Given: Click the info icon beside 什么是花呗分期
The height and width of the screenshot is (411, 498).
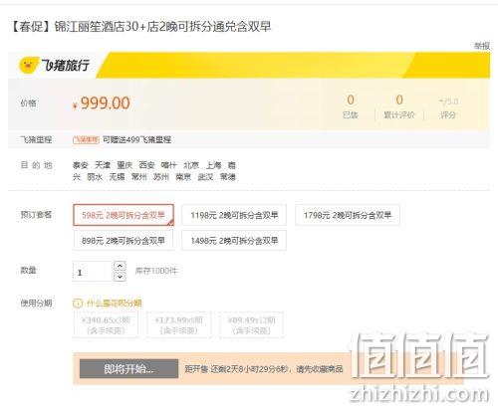Looking at the screenshot, I should tap(78, 303).
